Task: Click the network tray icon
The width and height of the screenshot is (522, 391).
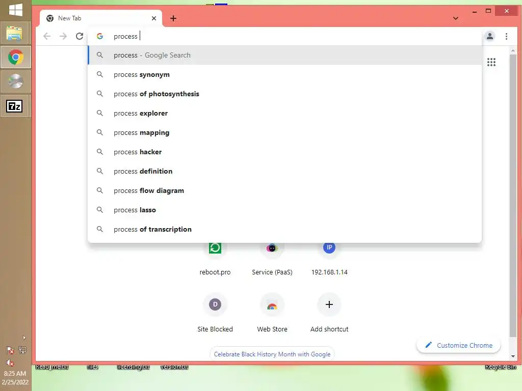Action: pos(22,350)
